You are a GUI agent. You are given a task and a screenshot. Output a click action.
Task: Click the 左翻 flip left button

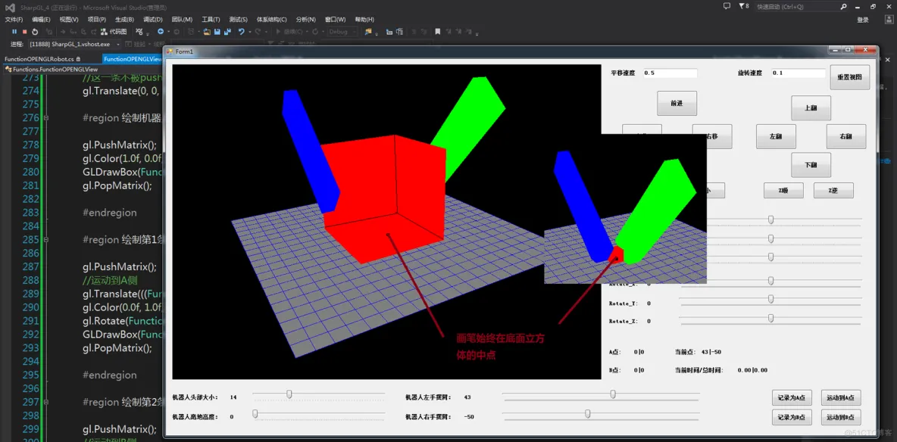coord(776,137)
